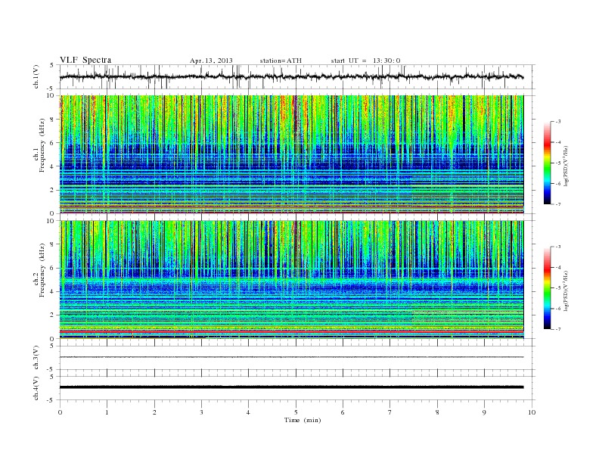Screen dimensions: 599x463
Task: Click the "ch.1(V)" axis label
Action: 36,76
